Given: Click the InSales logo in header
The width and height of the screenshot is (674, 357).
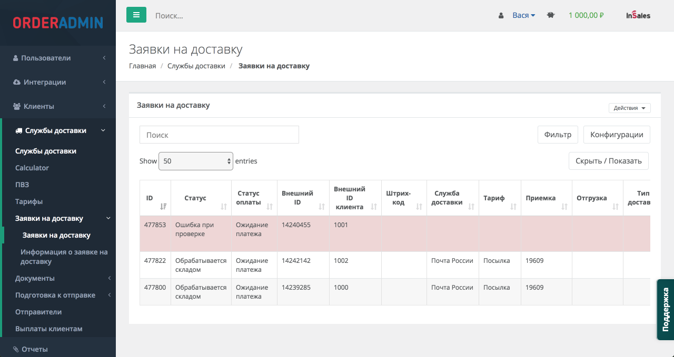Looking at the screenshot, I should click(638, 15).
